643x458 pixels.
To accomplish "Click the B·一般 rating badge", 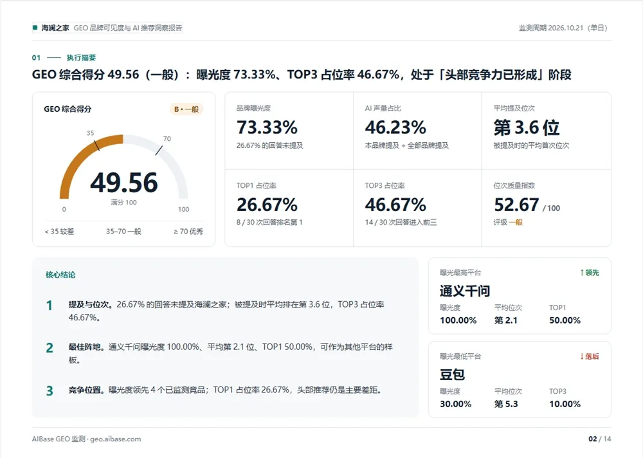I will coord(186,109).
